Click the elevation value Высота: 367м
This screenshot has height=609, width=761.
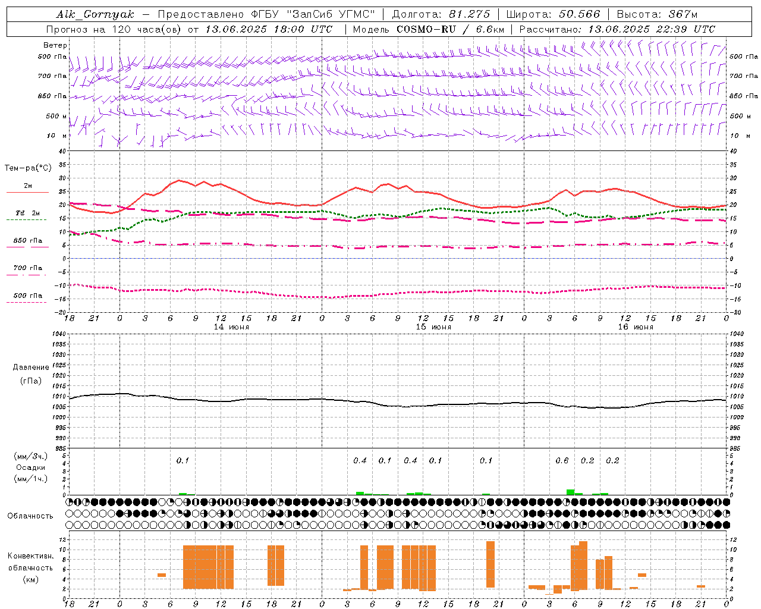(x=657, y=14)
